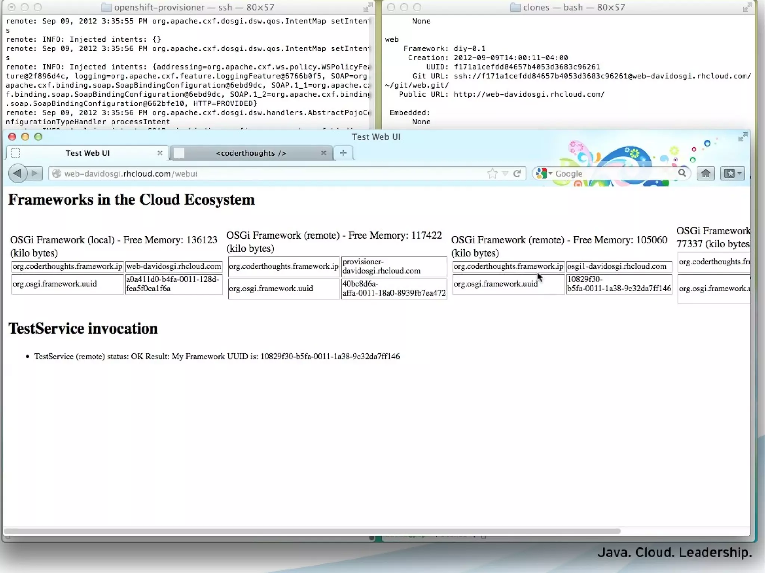Image resolution: width=765 pixels, height=573 pixels.
Task: Expand the bookmarks button dropdown arrow
Action: [x=740, y=173]
